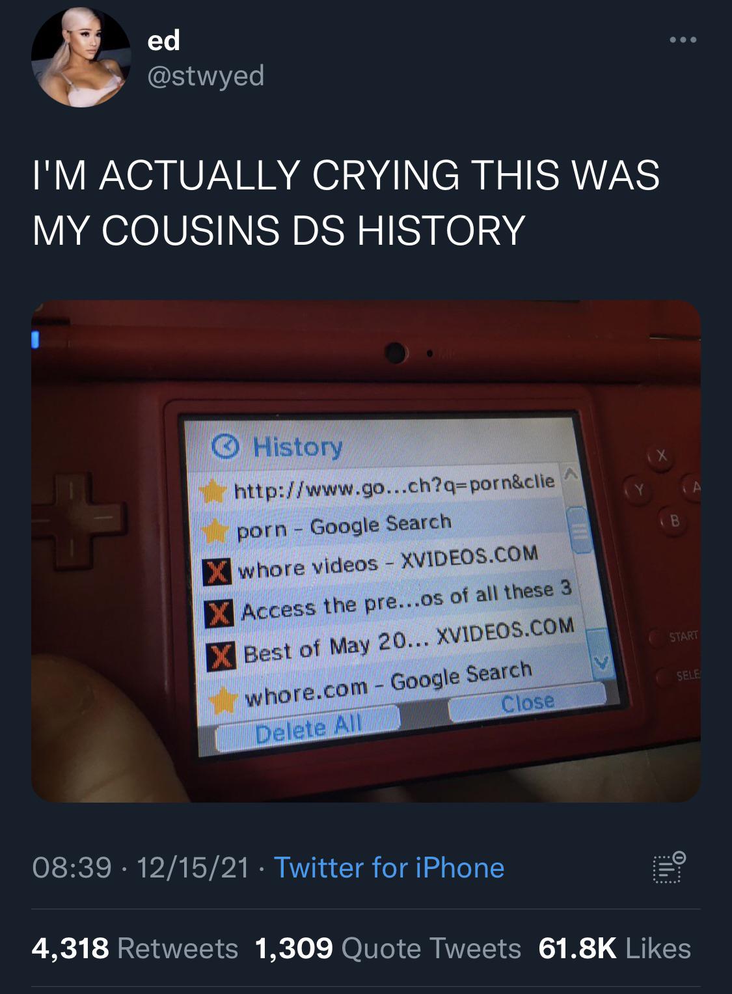Open the three-dot more options menu
Screen dimensions: 732x994
tap(683, 40)
